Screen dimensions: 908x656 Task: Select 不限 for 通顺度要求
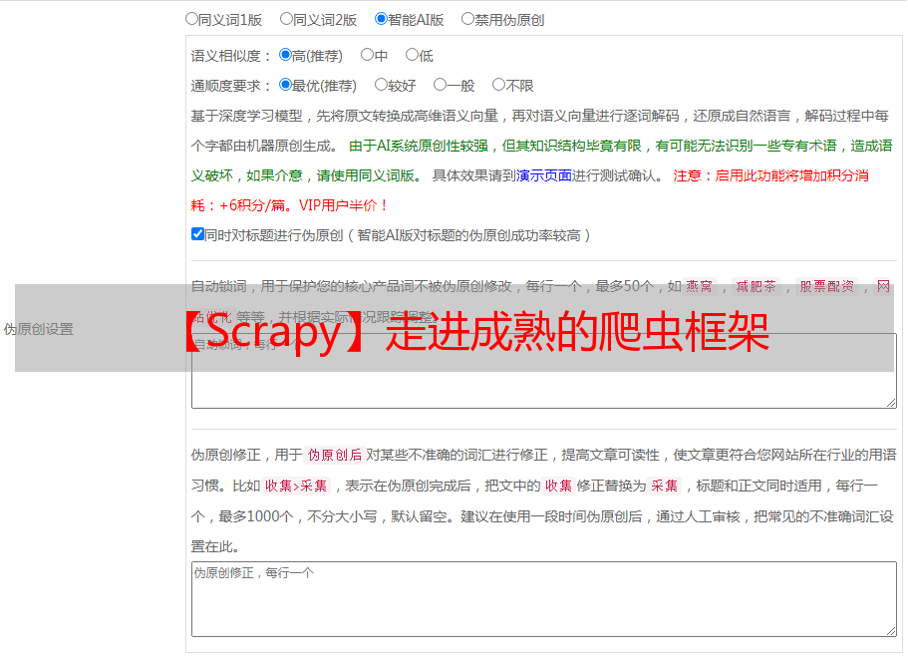point(498,85)
